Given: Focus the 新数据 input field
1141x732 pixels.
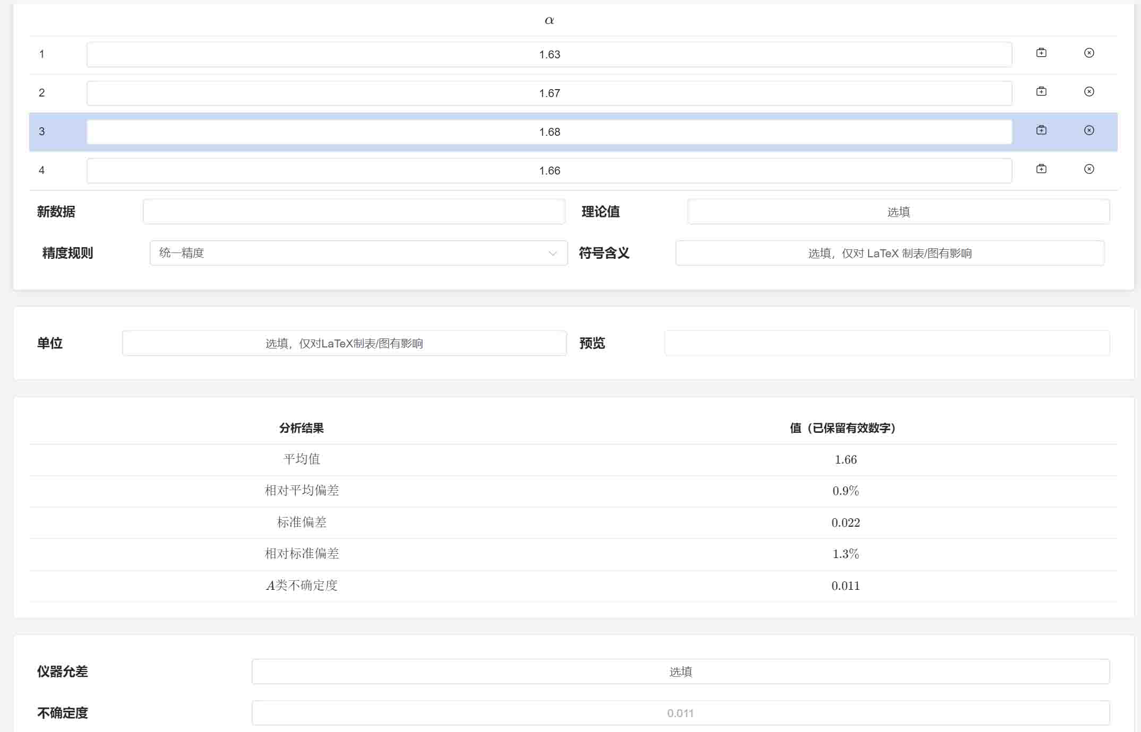Looking at the screenshot, I should [x=354, y=212].
